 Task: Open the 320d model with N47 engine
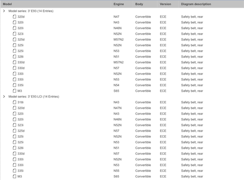21,17
